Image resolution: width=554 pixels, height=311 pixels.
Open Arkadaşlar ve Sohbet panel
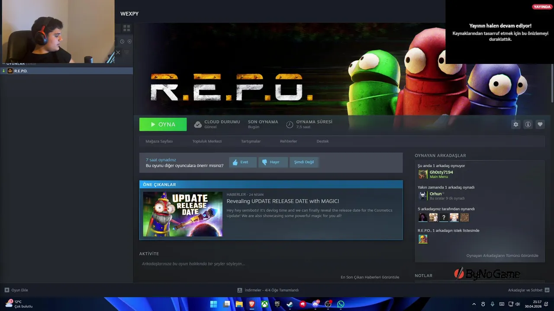(x=528, y=290)
